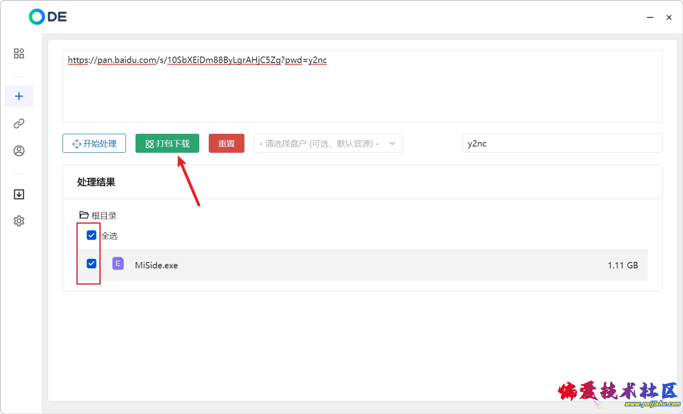Click the 根目录 folder icon
The width and height of the screenshot is (683, 414).
point(84,215)
